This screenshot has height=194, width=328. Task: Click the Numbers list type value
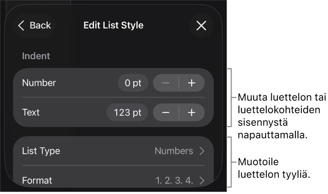(174, 151)
